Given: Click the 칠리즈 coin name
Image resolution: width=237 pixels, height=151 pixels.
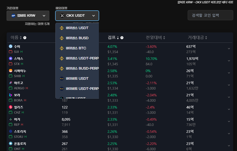Looking at the screenshot, I should pyautogui.click(x=19, y=107).
